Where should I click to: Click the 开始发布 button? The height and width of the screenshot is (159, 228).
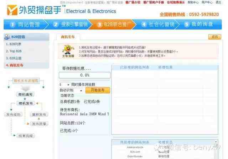point(98,90)
